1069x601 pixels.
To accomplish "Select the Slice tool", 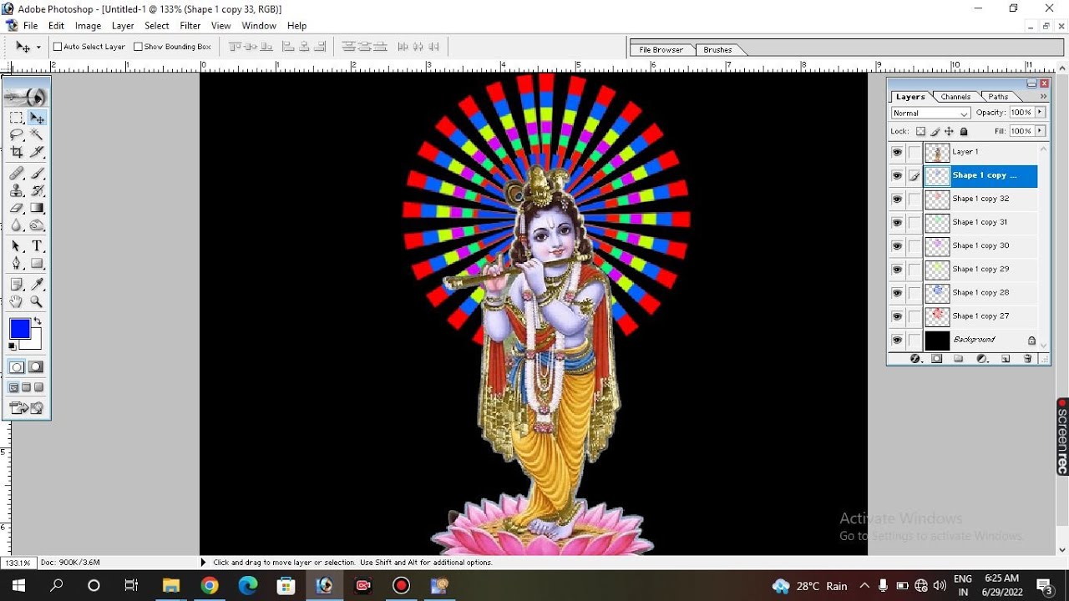I will point(37,152).
